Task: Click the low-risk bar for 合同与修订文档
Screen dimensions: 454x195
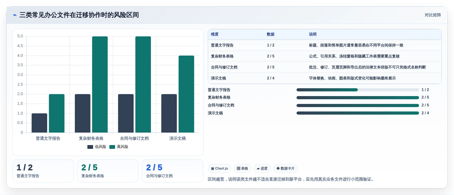Action: pos(126,113)
